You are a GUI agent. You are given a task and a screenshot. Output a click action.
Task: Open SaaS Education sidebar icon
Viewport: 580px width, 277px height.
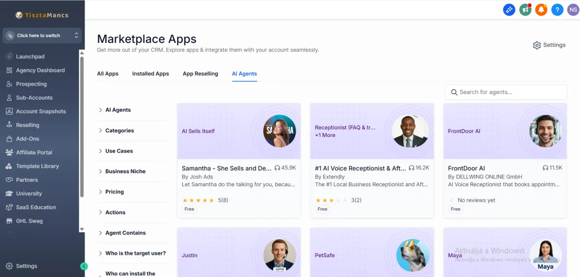[9, 207]
